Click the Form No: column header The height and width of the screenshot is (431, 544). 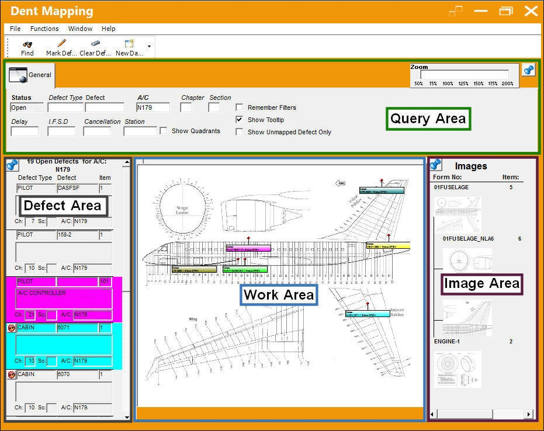coord(447,177)
